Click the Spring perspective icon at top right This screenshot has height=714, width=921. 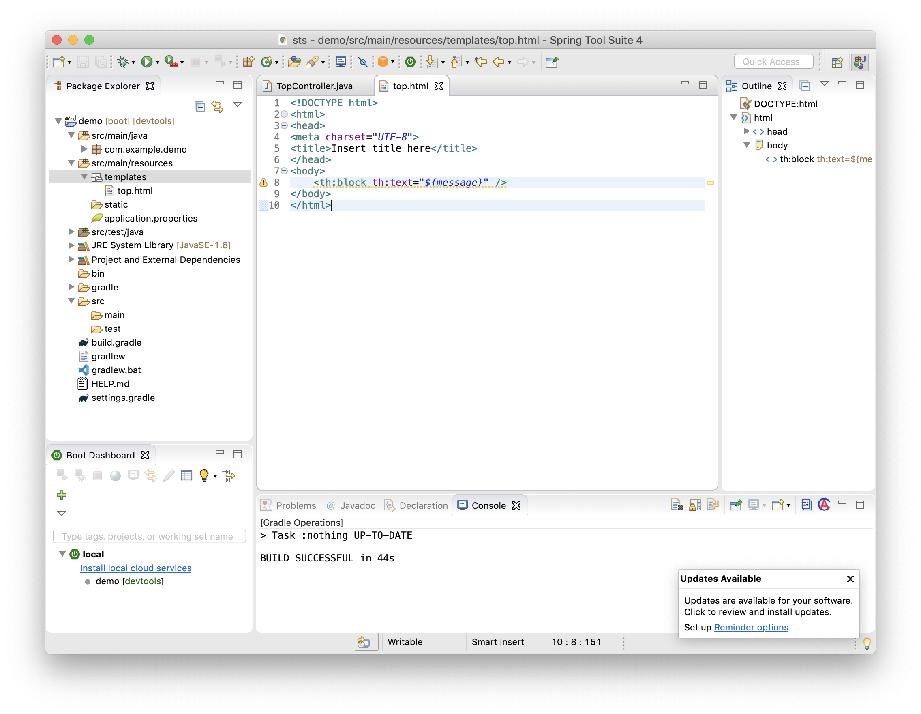[x=860, y=62]
